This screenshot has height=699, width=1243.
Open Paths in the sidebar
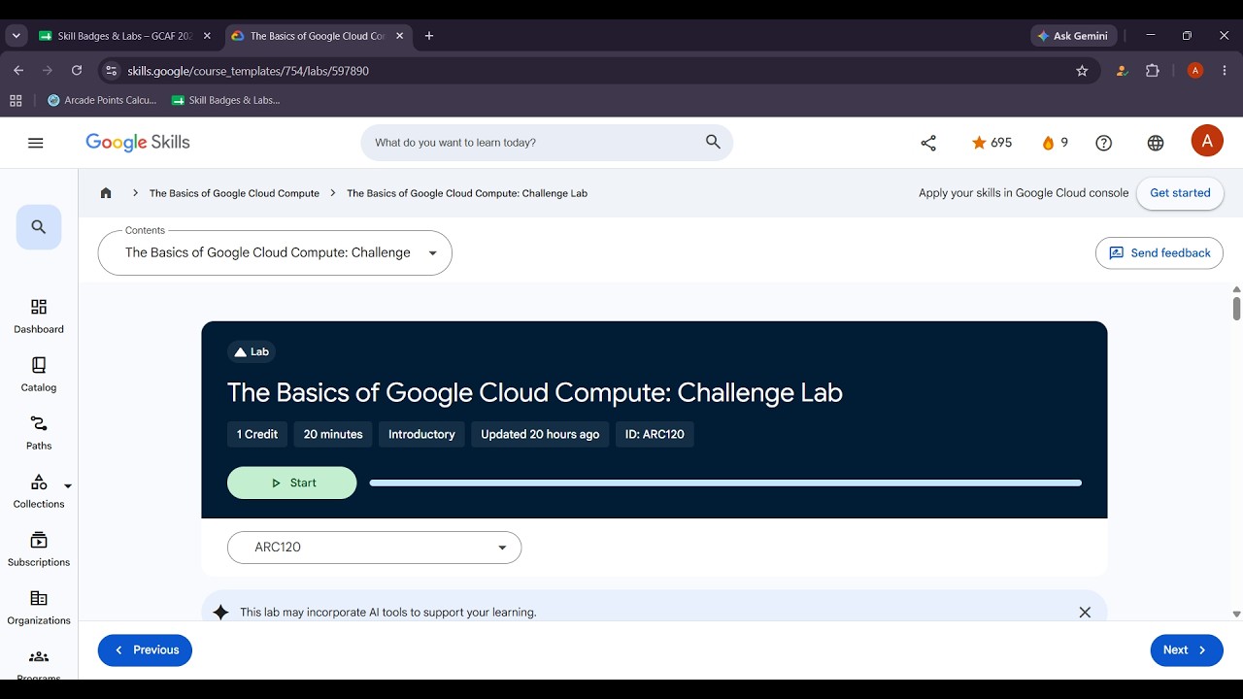coord(39,432)
